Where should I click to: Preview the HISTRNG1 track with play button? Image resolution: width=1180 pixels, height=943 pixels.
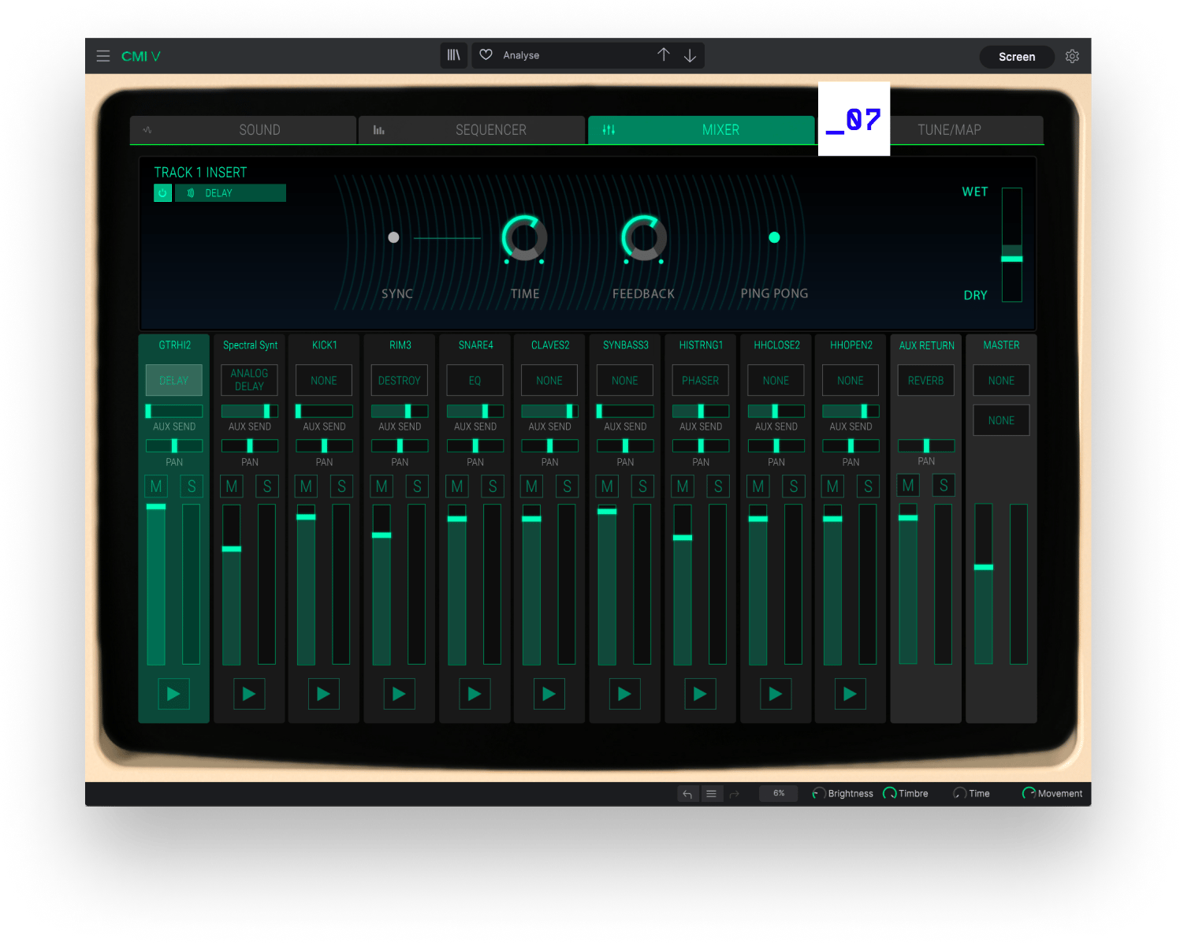pos(700,694)
